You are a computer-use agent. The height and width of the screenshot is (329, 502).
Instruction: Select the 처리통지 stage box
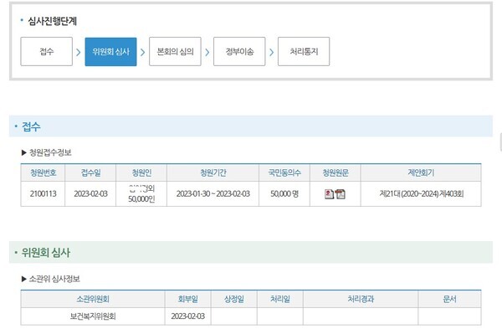304,52
